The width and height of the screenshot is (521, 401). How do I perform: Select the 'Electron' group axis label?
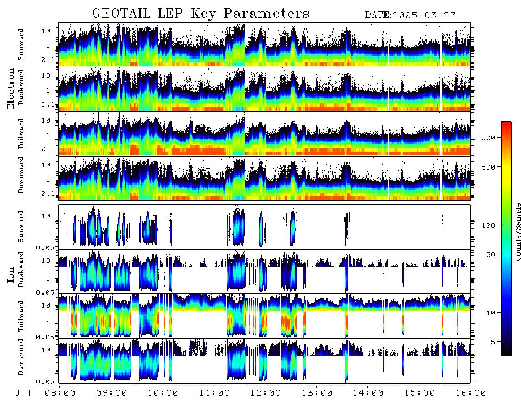click(x=10, y=88)
